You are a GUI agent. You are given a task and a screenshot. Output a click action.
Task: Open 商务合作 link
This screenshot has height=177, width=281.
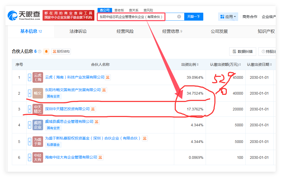(250, 17)
